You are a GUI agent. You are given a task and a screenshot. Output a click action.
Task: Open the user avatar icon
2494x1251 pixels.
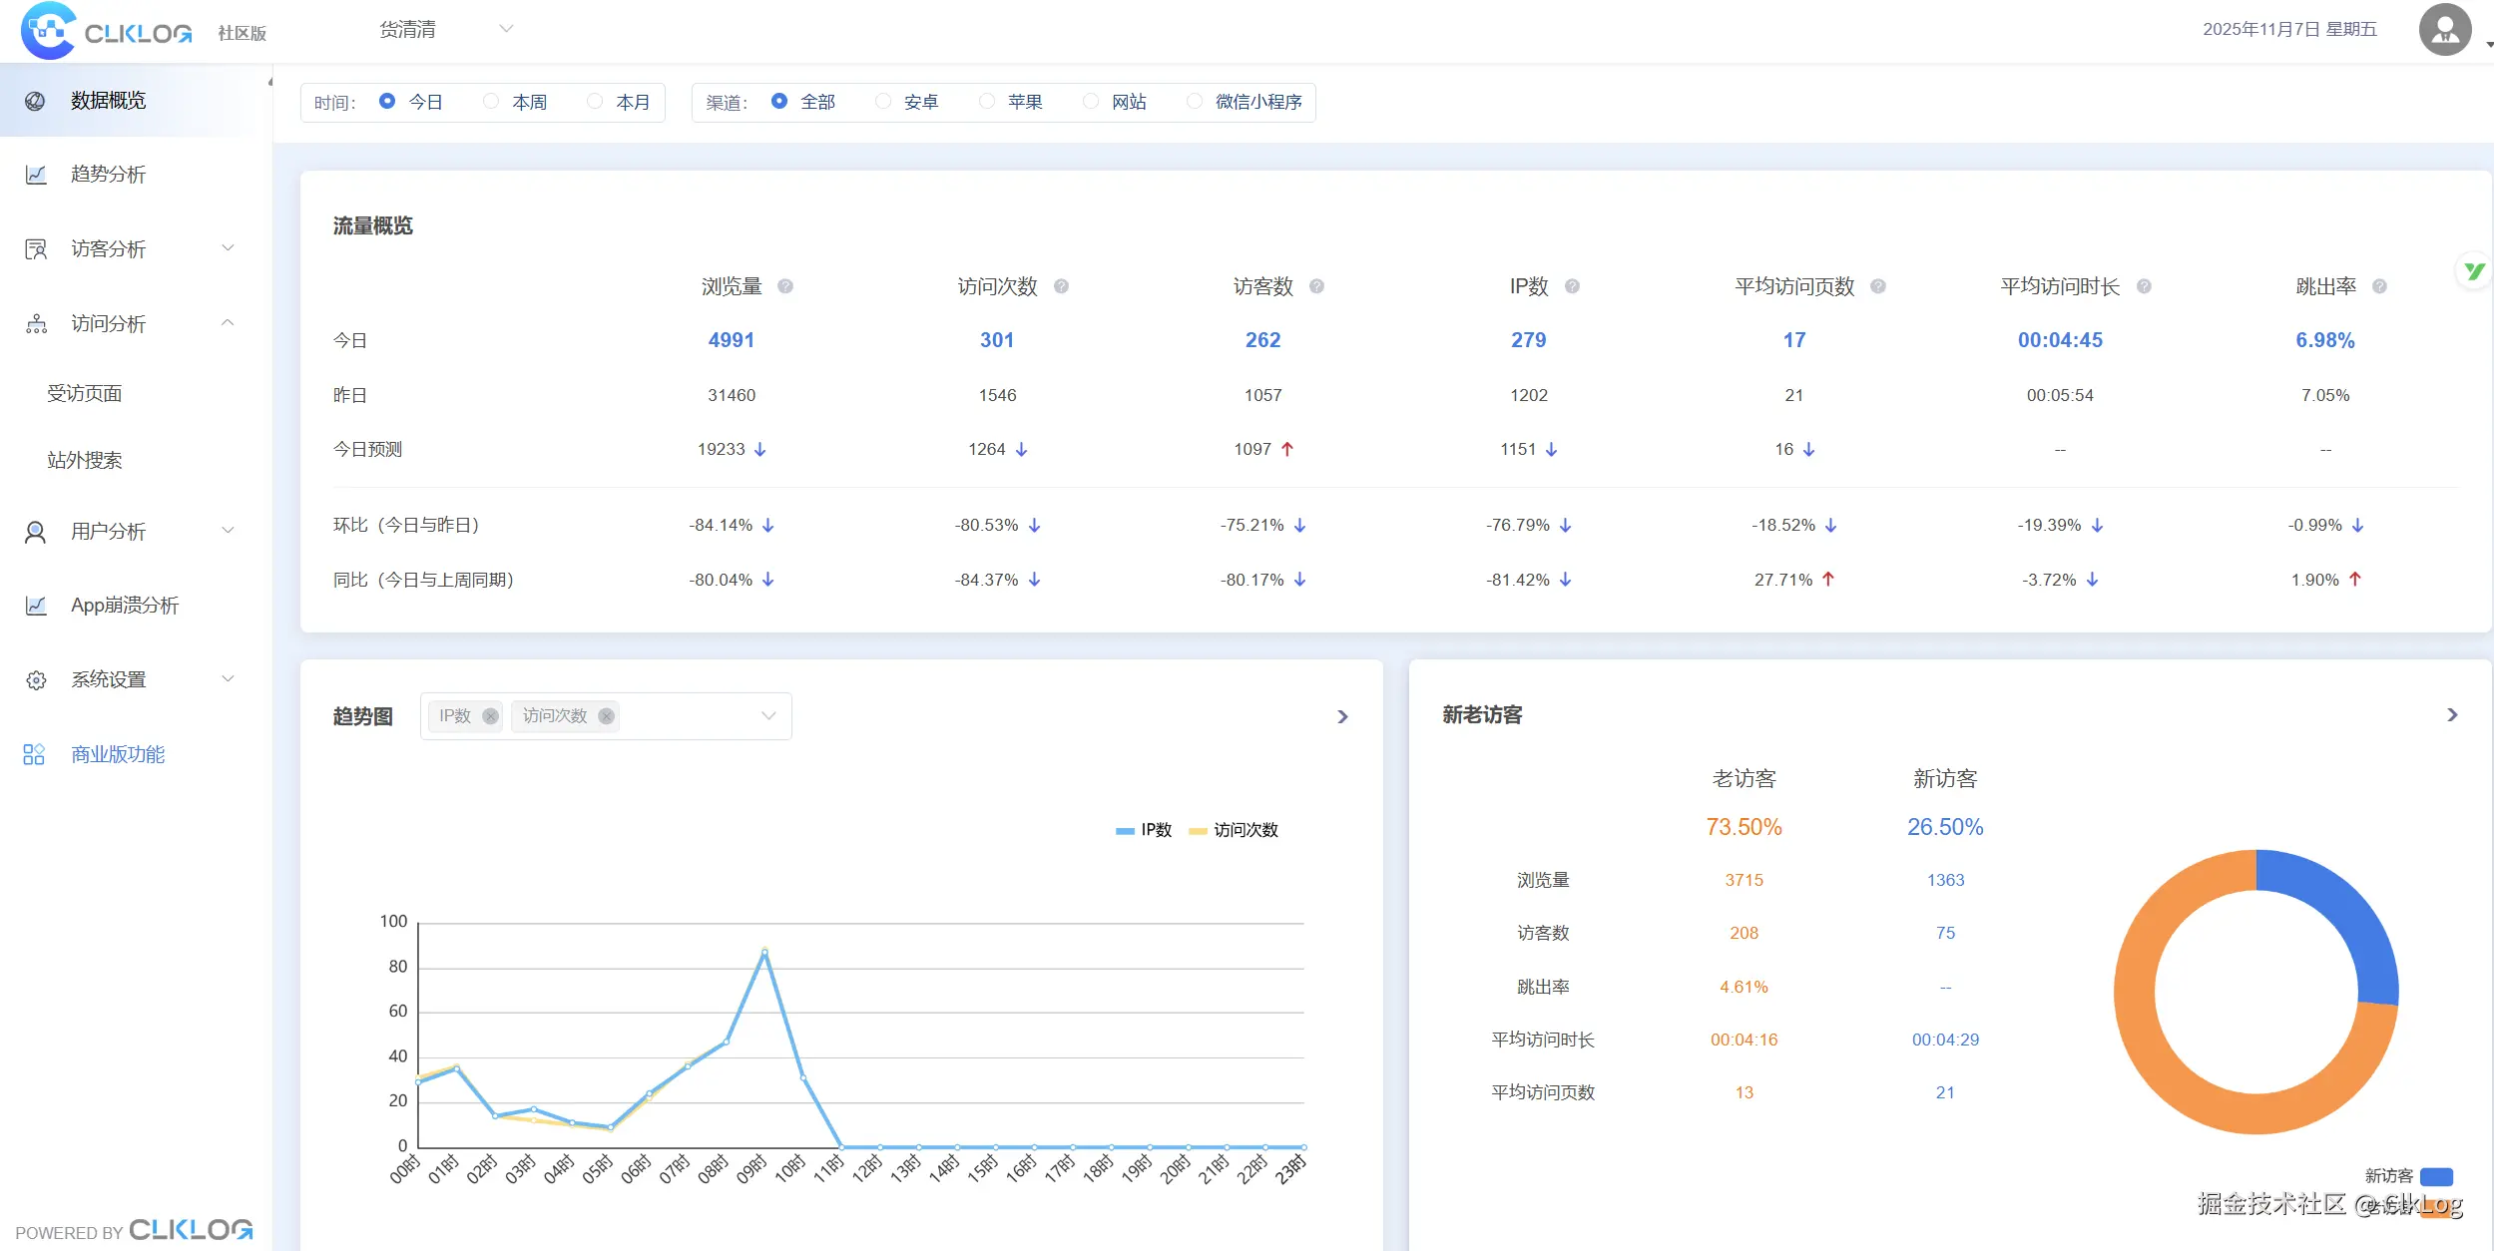[2444, 30]
